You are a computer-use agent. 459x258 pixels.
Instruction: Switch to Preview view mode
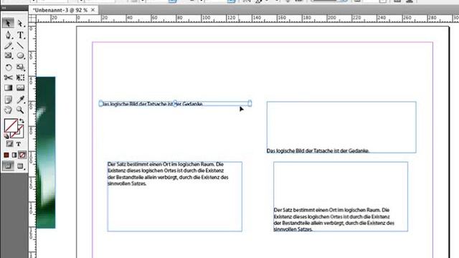click(20, 166)
